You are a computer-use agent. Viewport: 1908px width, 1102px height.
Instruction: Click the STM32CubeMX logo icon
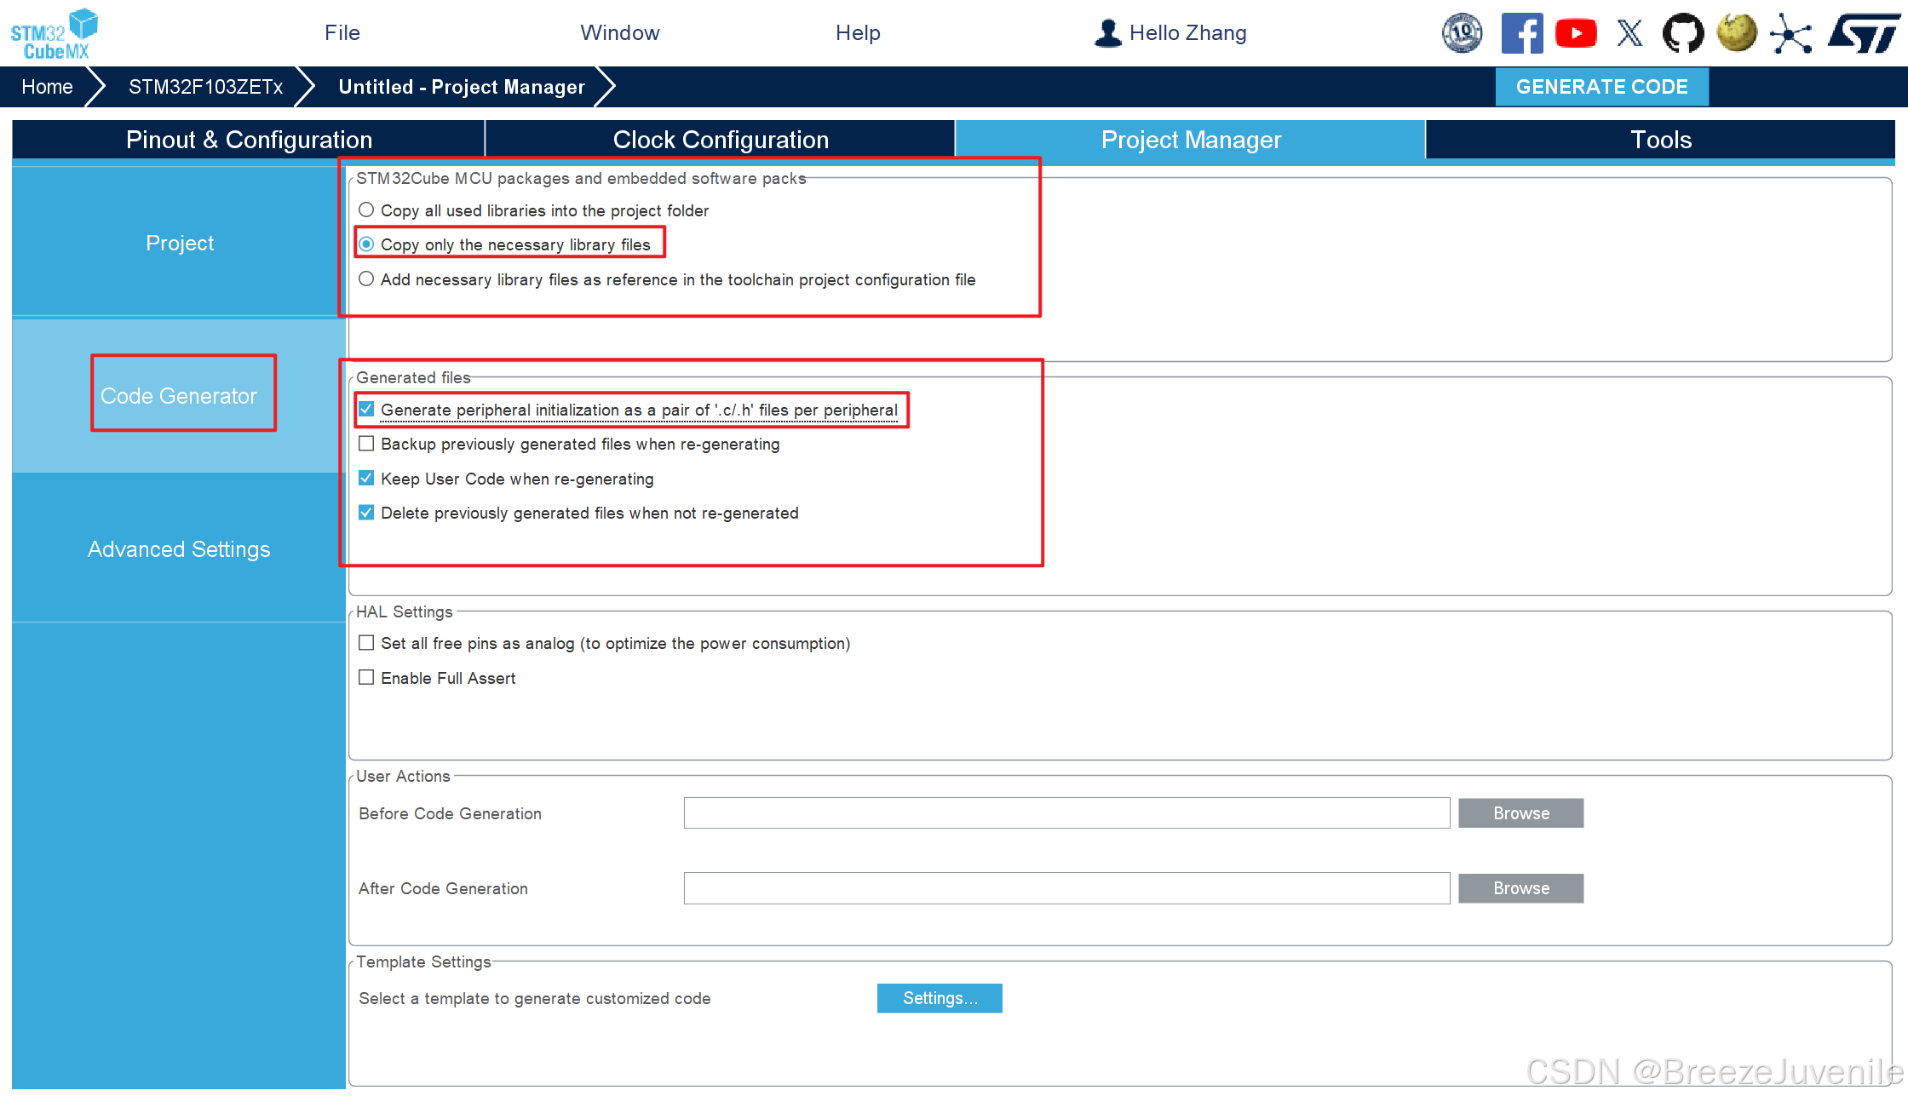[54, 34]
